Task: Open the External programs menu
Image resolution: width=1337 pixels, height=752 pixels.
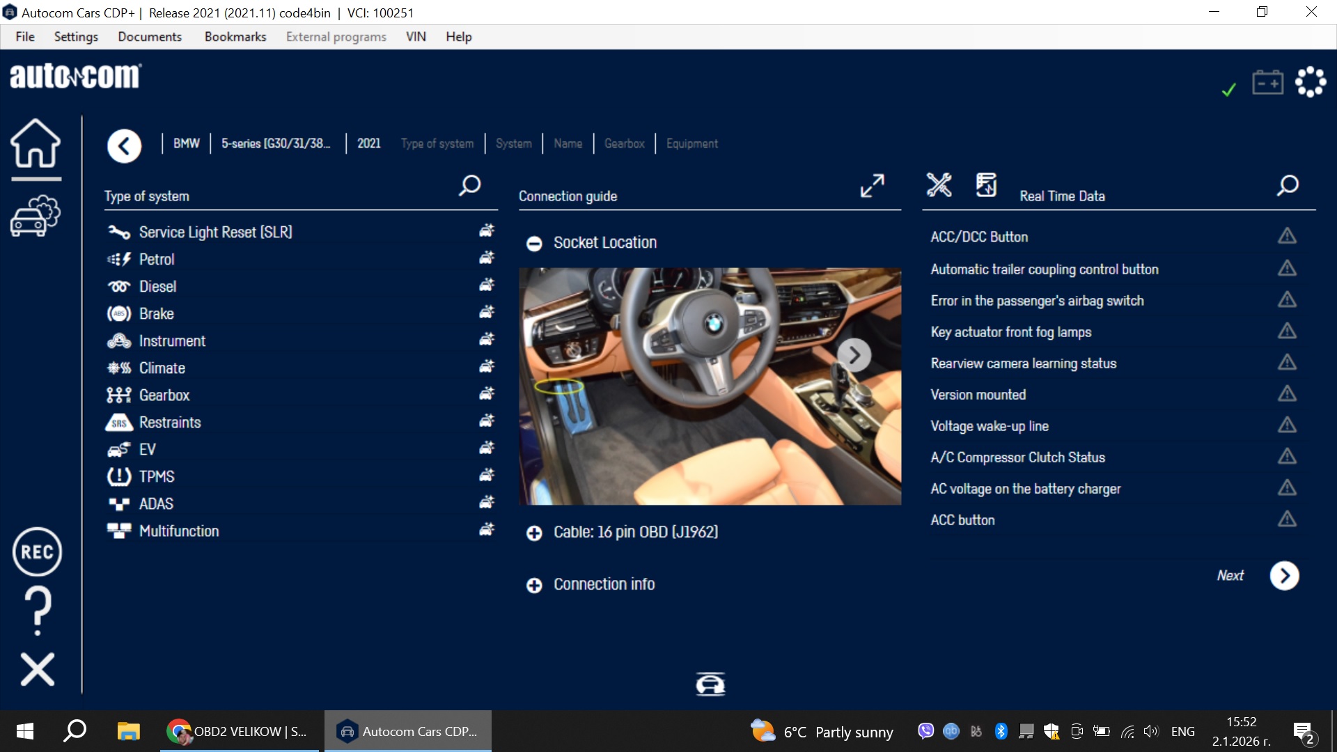Action: 335,36
